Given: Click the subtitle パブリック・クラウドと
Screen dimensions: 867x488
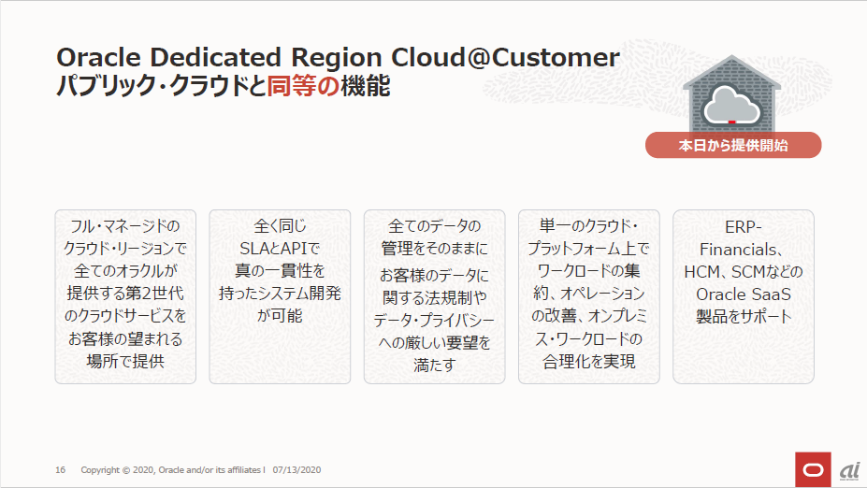Looking at the screenshot, I should 162,86.
